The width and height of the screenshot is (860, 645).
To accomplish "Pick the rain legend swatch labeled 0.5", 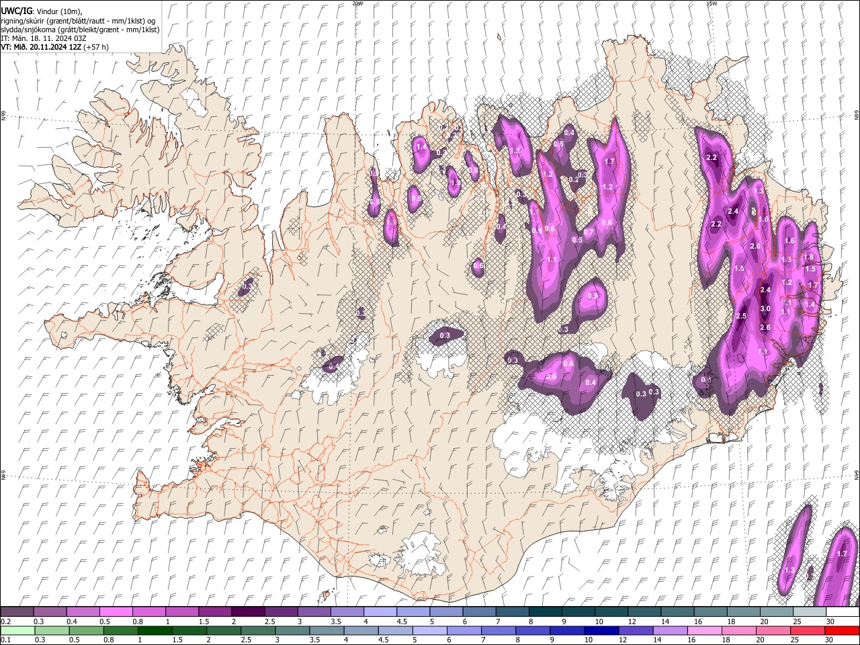I will pos(86,630).
